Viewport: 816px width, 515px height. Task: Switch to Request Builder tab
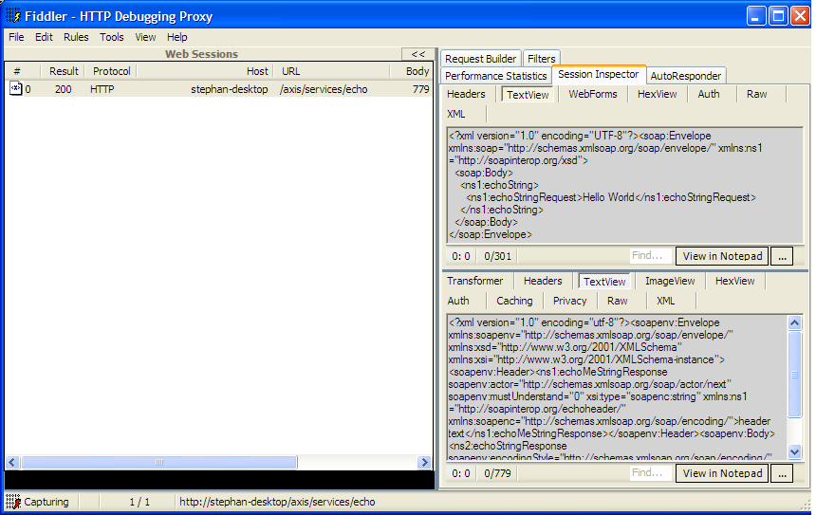pos(480,59)
